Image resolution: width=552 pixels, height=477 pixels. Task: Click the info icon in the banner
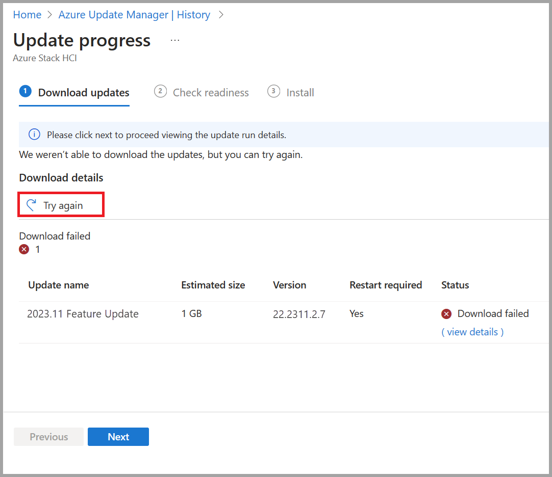[34, 135]
